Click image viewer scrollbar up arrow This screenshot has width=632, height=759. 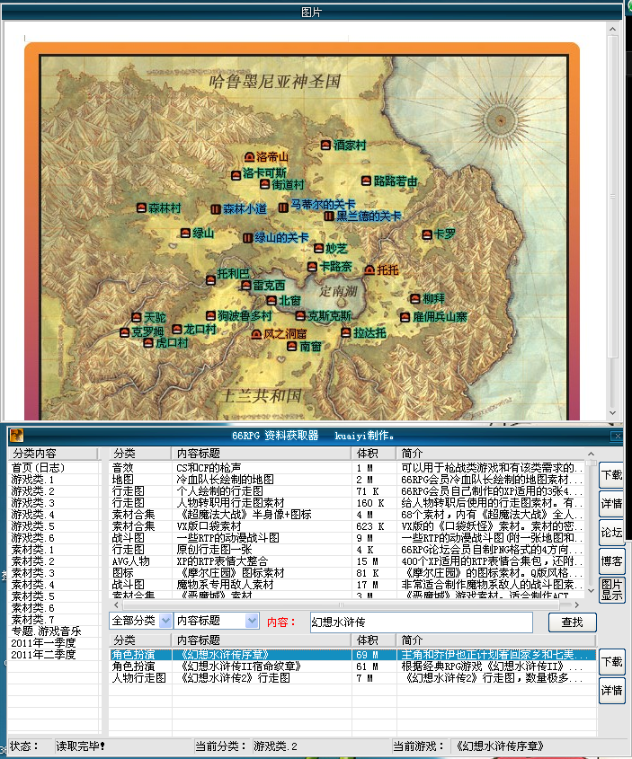tap(612, 29)
